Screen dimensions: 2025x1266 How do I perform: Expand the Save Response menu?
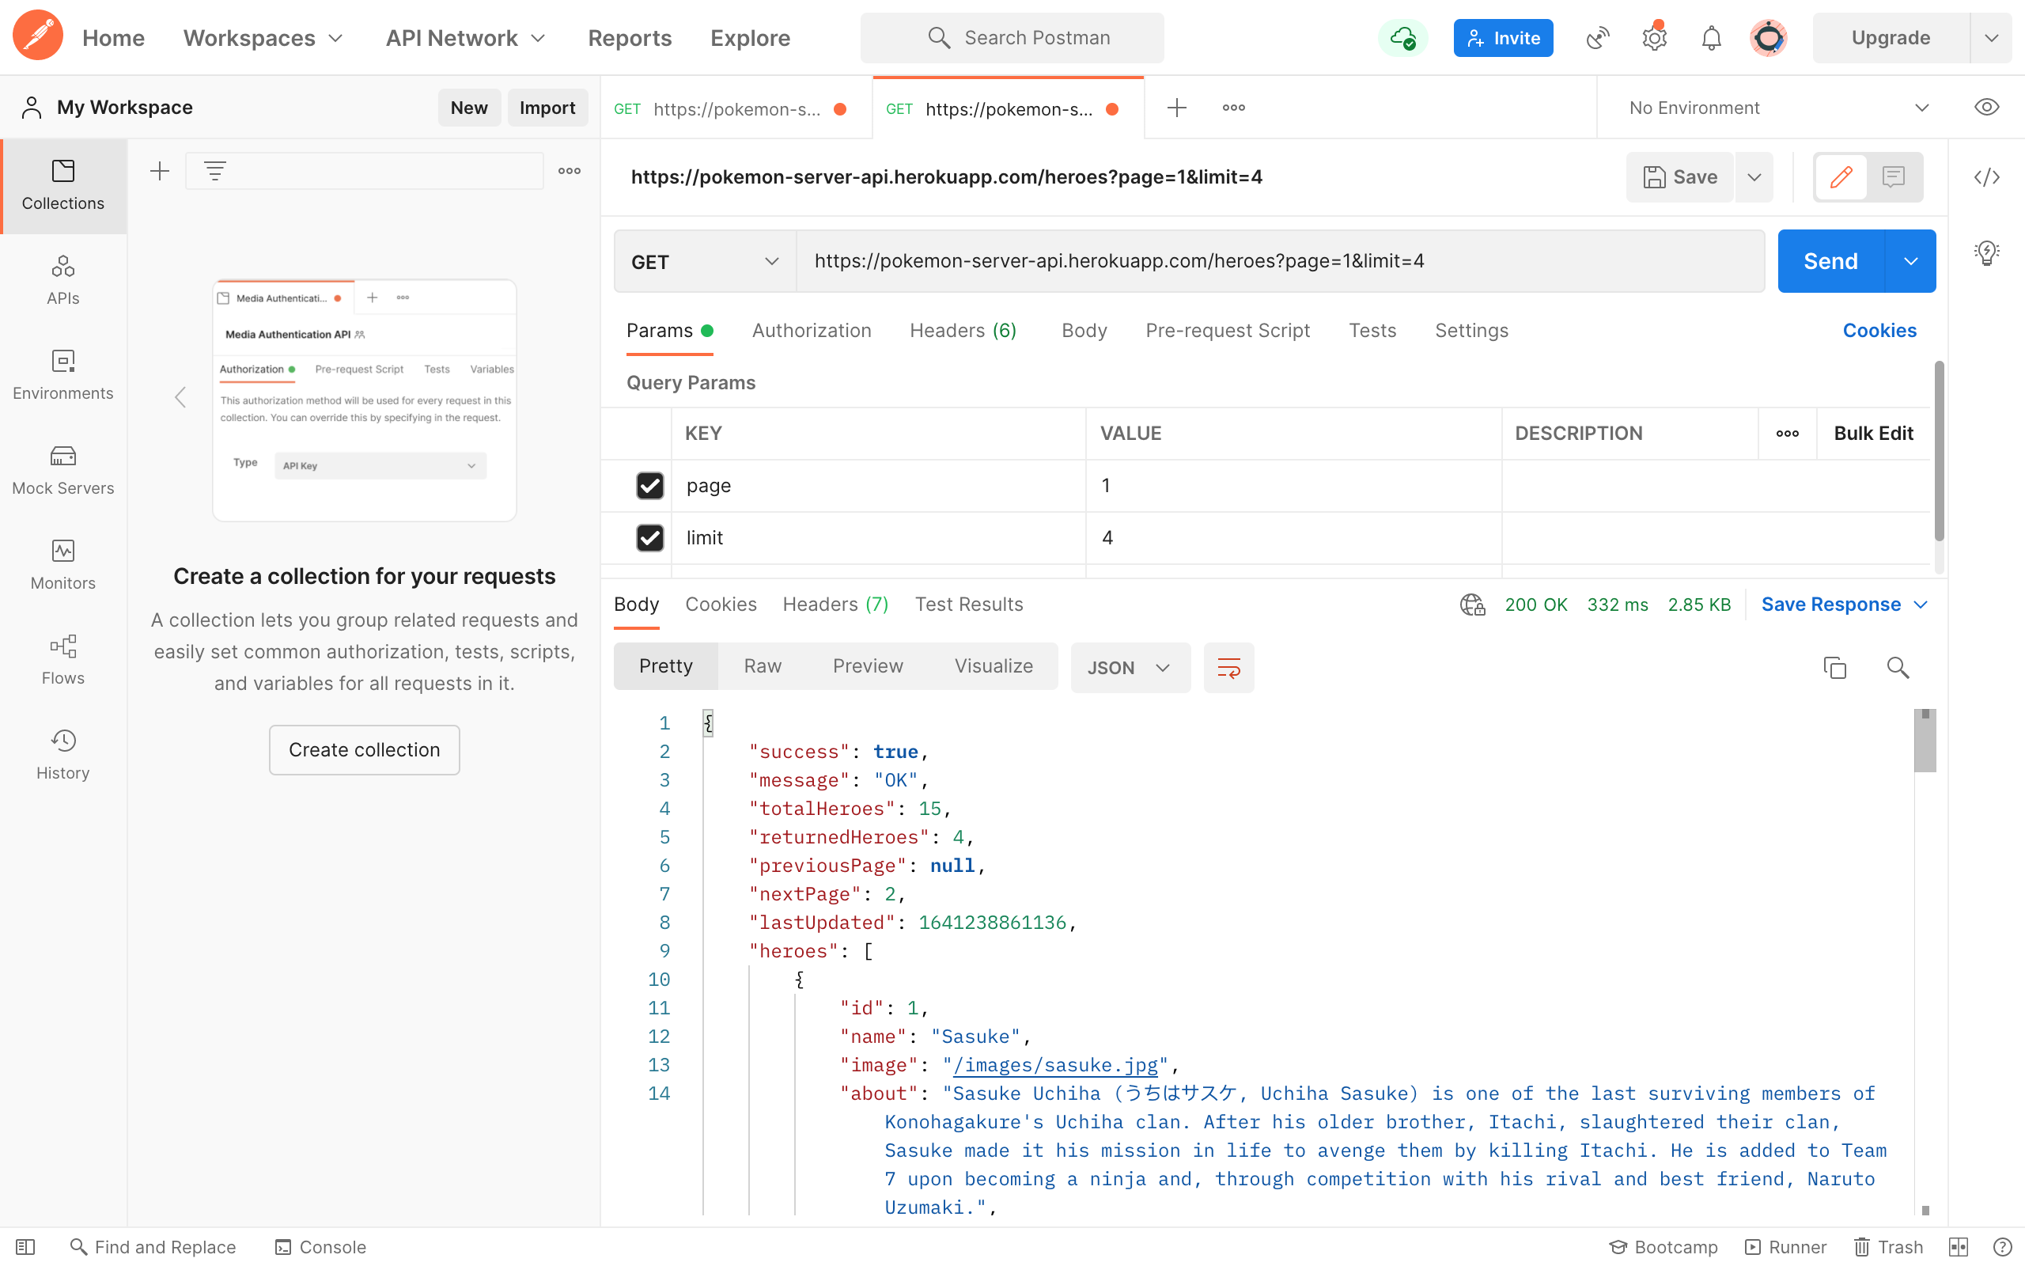coord(1845,605)
